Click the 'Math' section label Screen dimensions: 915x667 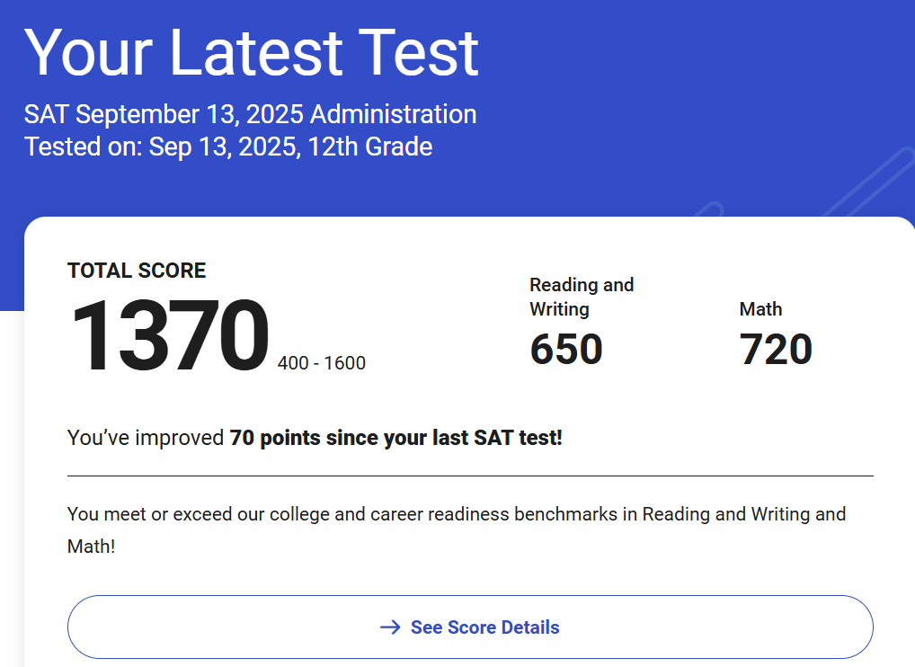[760, 309]
